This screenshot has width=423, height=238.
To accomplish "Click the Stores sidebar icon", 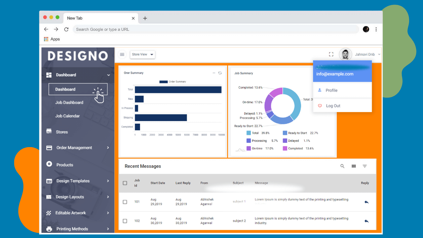I will click(49, 132).
